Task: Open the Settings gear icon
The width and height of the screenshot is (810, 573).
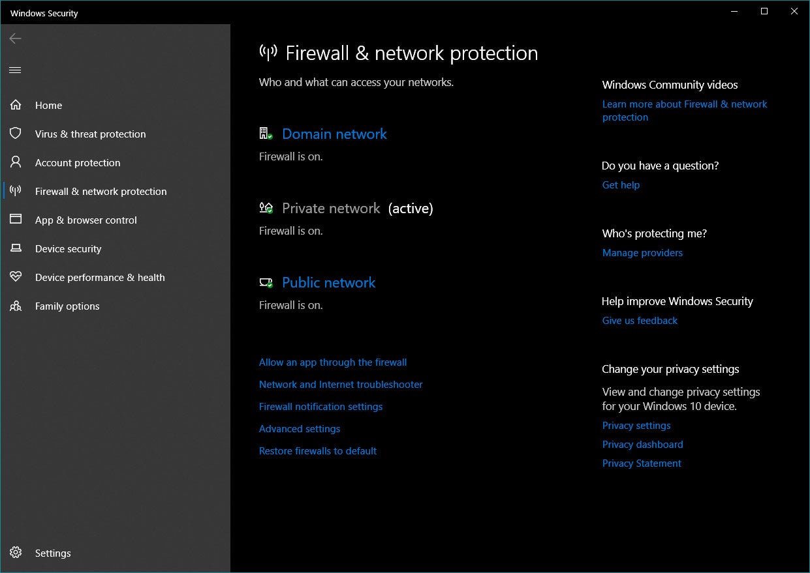Action: point(16,553)
